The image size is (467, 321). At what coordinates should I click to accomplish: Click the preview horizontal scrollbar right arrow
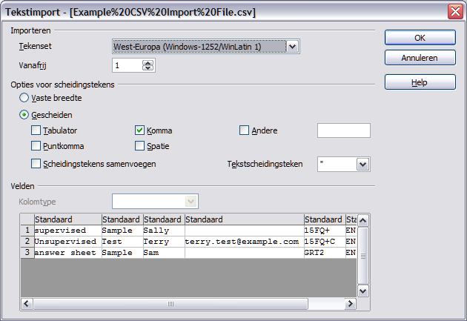(350, 304)
